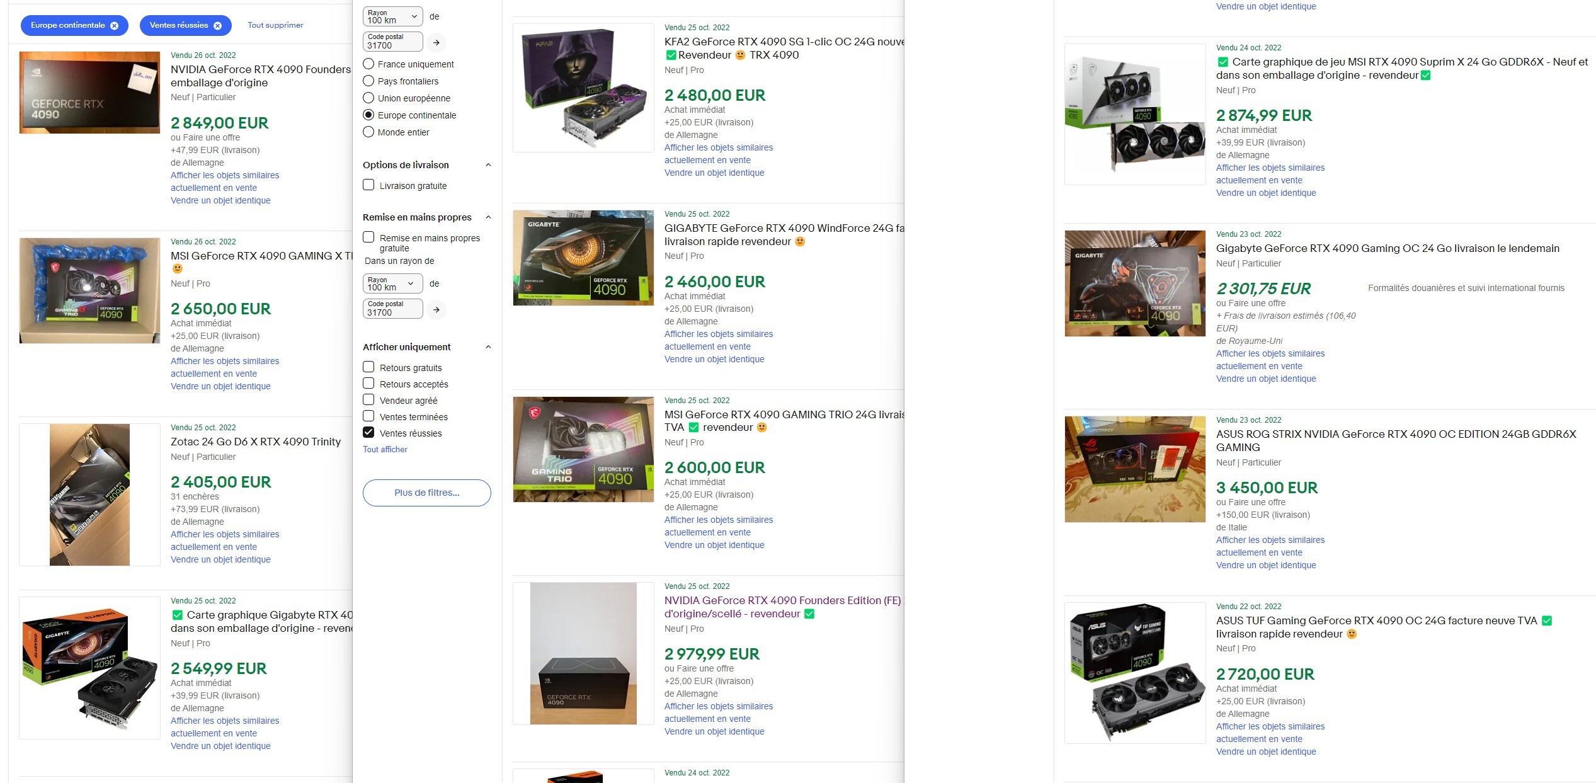Open the lower Rayon 100 km dropdown
The height and width of the screenshot is (783, 1596).
393,283
